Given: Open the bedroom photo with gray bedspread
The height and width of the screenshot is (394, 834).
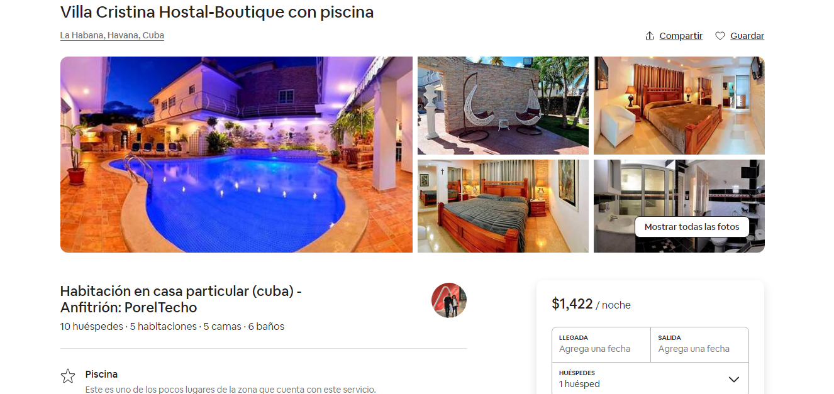Looking at the screenshot, I should (503, 206).
